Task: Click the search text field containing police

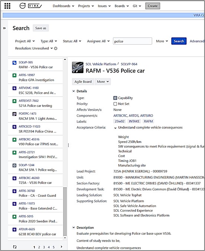Action: [x=133, y=41]
